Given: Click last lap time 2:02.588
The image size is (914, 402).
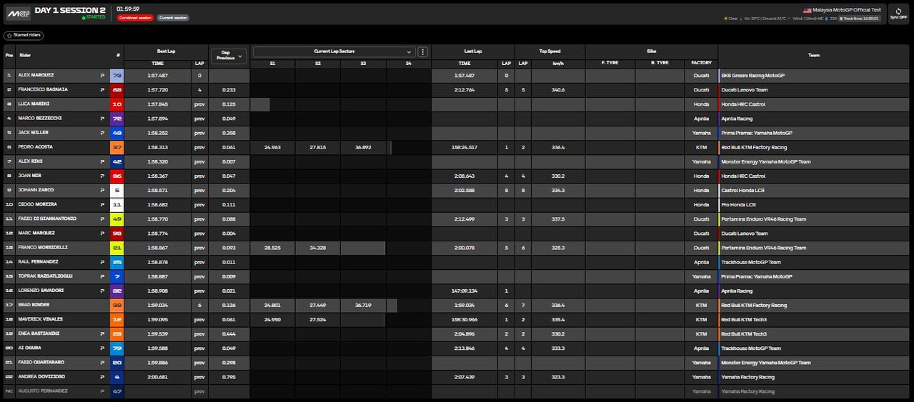Looking at the screenshot, I should [x=465, y=190].
